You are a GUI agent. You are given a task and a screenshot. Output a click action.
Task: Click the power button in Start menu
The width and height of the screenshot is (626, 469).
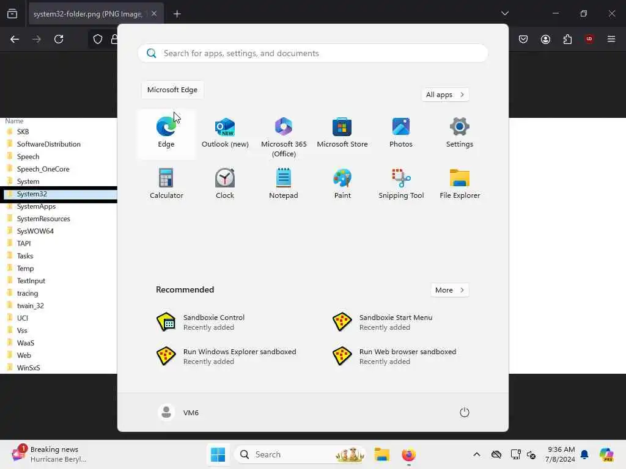[465, 412]
